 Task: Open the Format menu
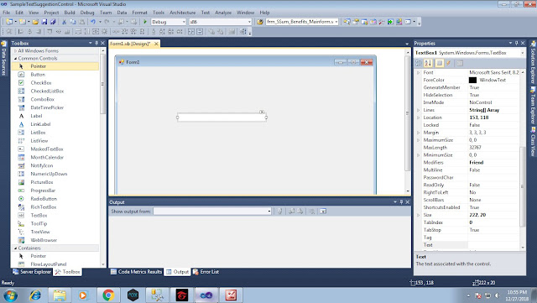click(140, 13)
